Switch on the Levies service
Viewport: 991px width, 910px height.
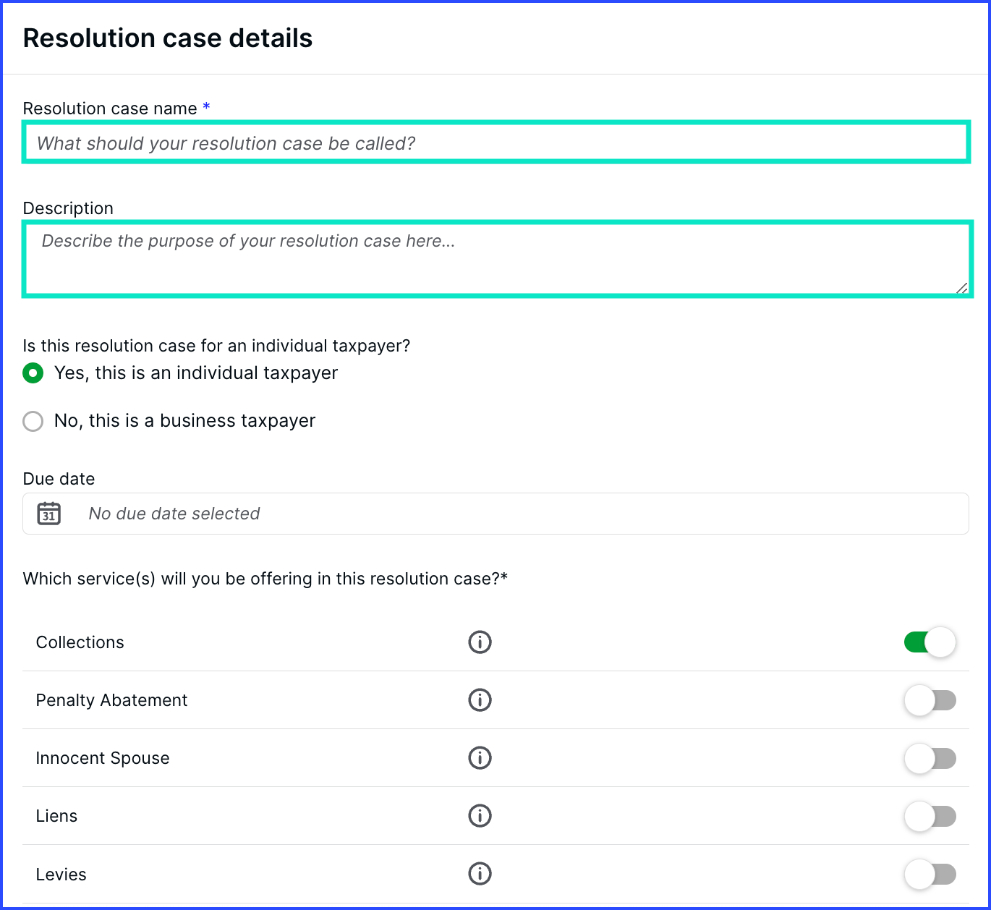(x=930, y=873)
